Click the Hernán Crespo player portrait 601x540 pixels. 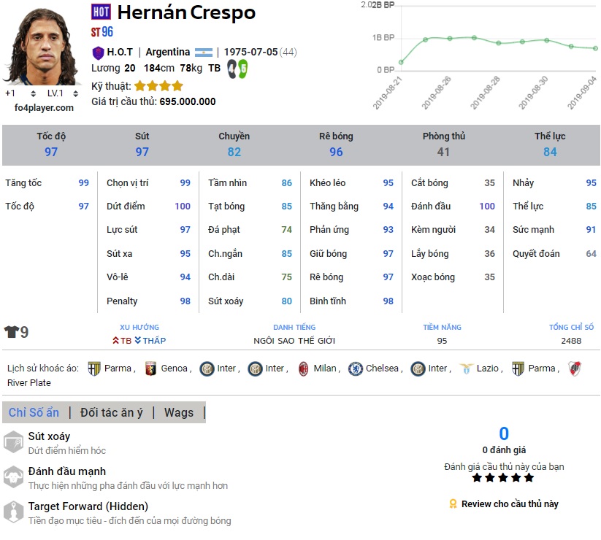point(42,47)
